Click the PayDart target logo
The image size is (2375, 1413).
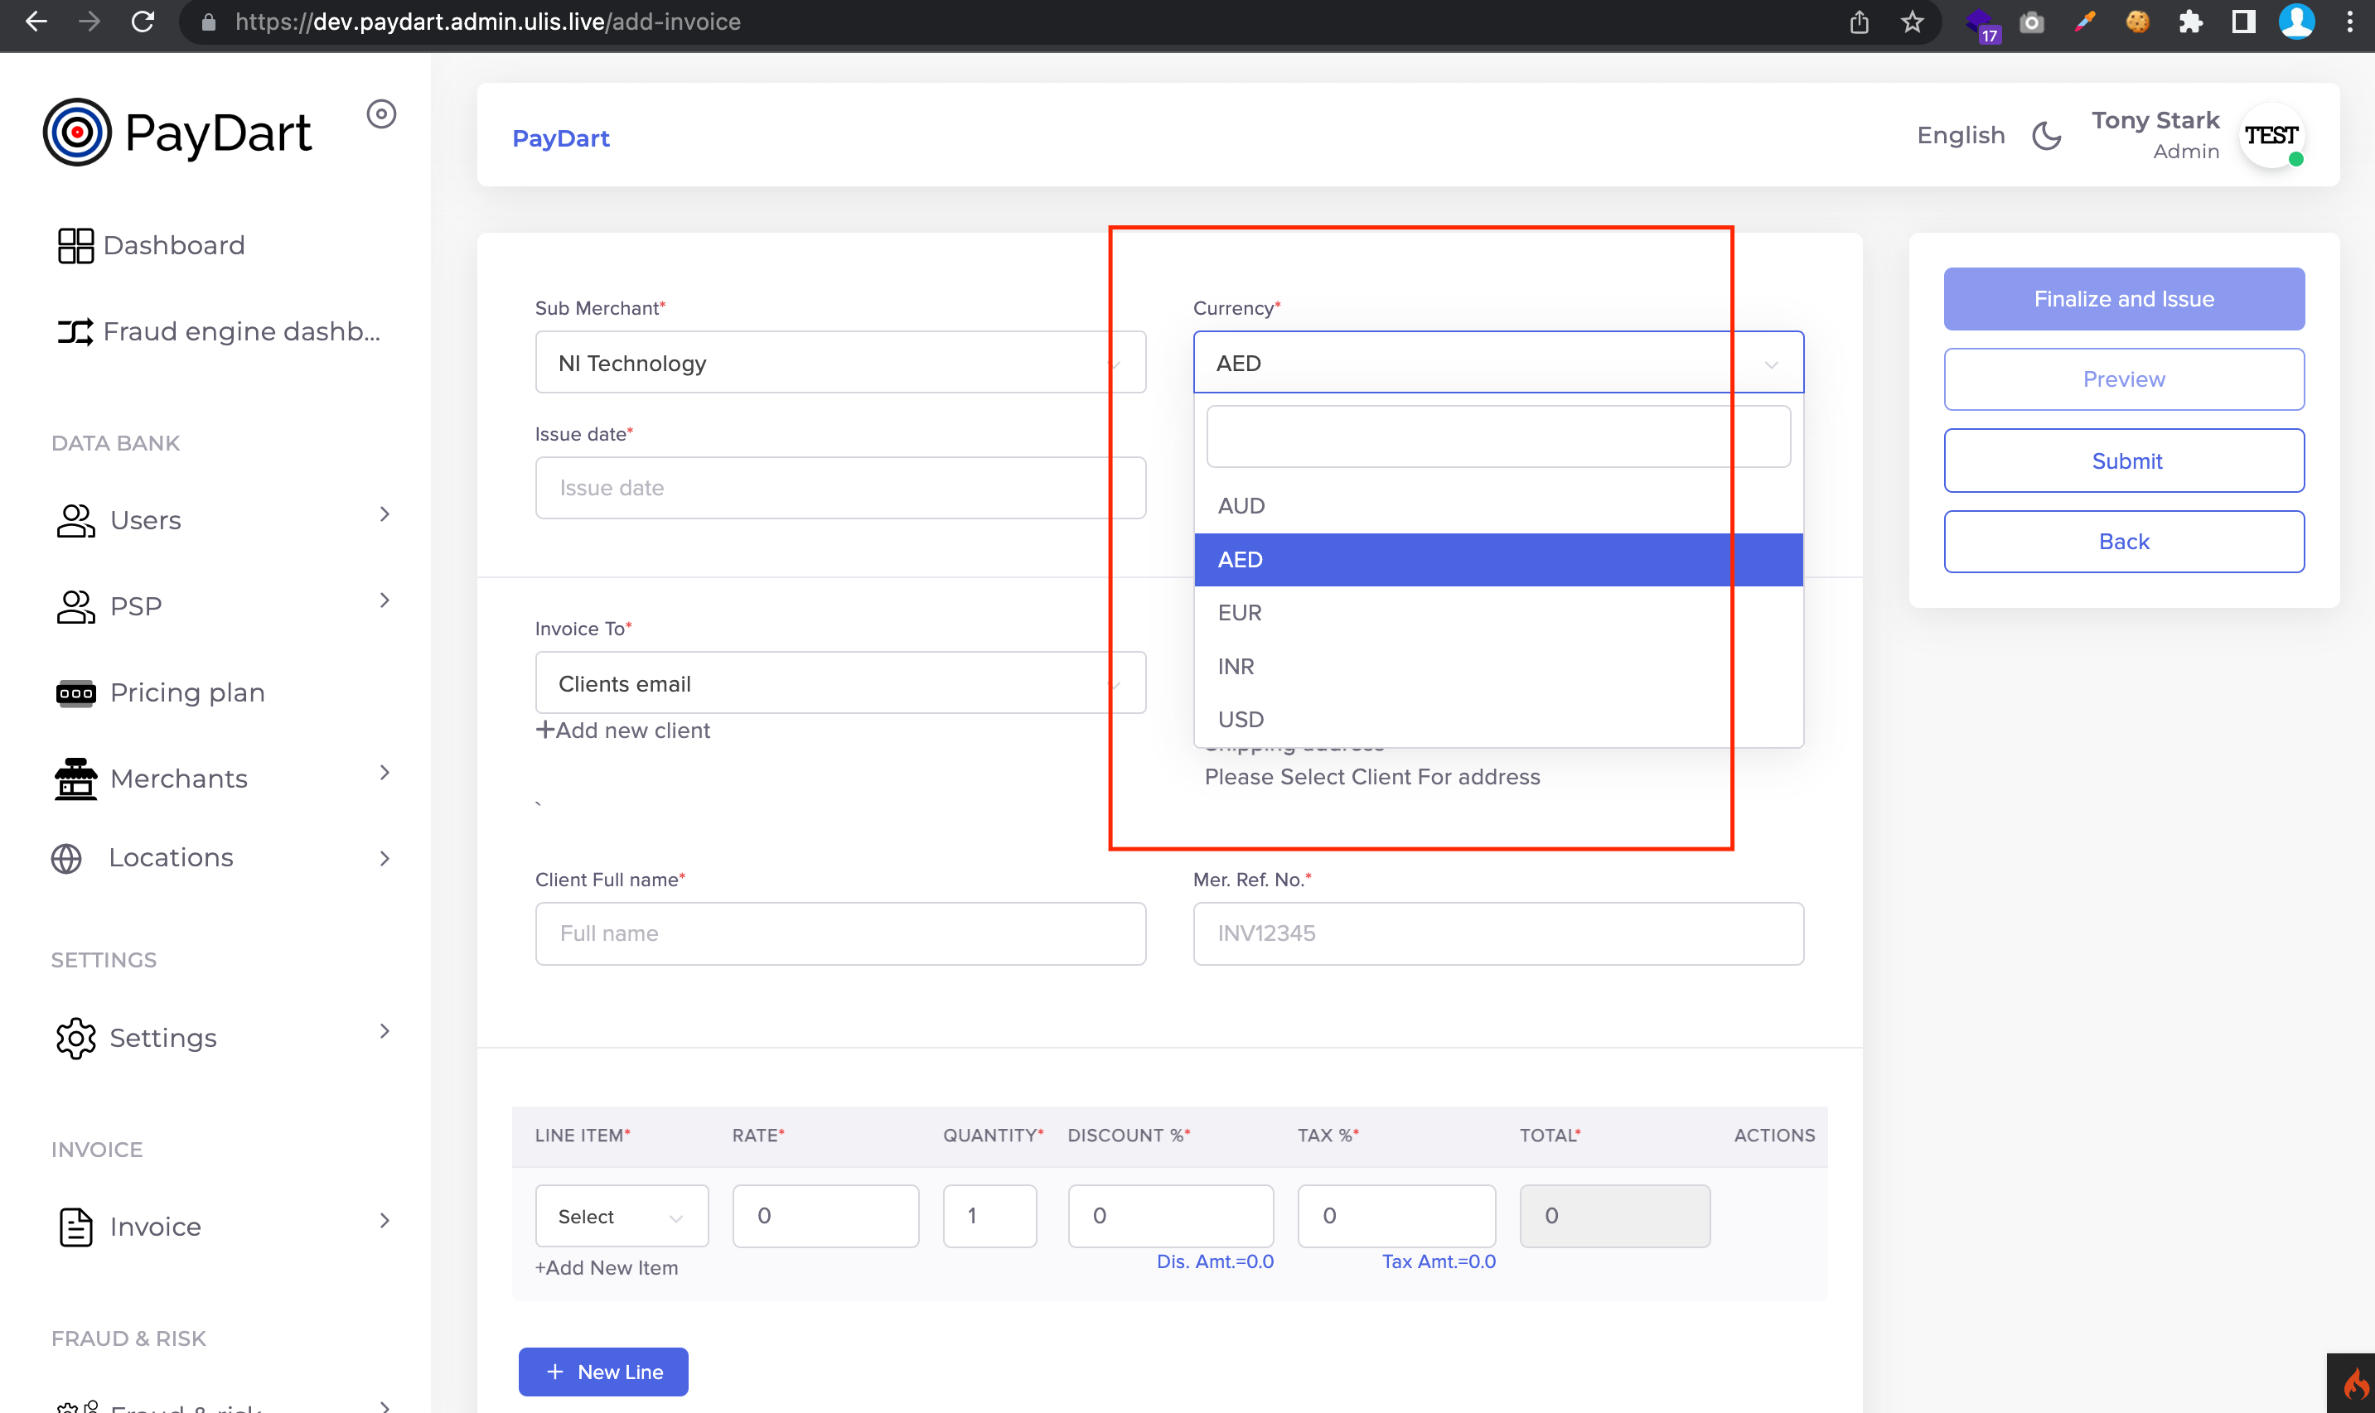[x=77, y=132]
